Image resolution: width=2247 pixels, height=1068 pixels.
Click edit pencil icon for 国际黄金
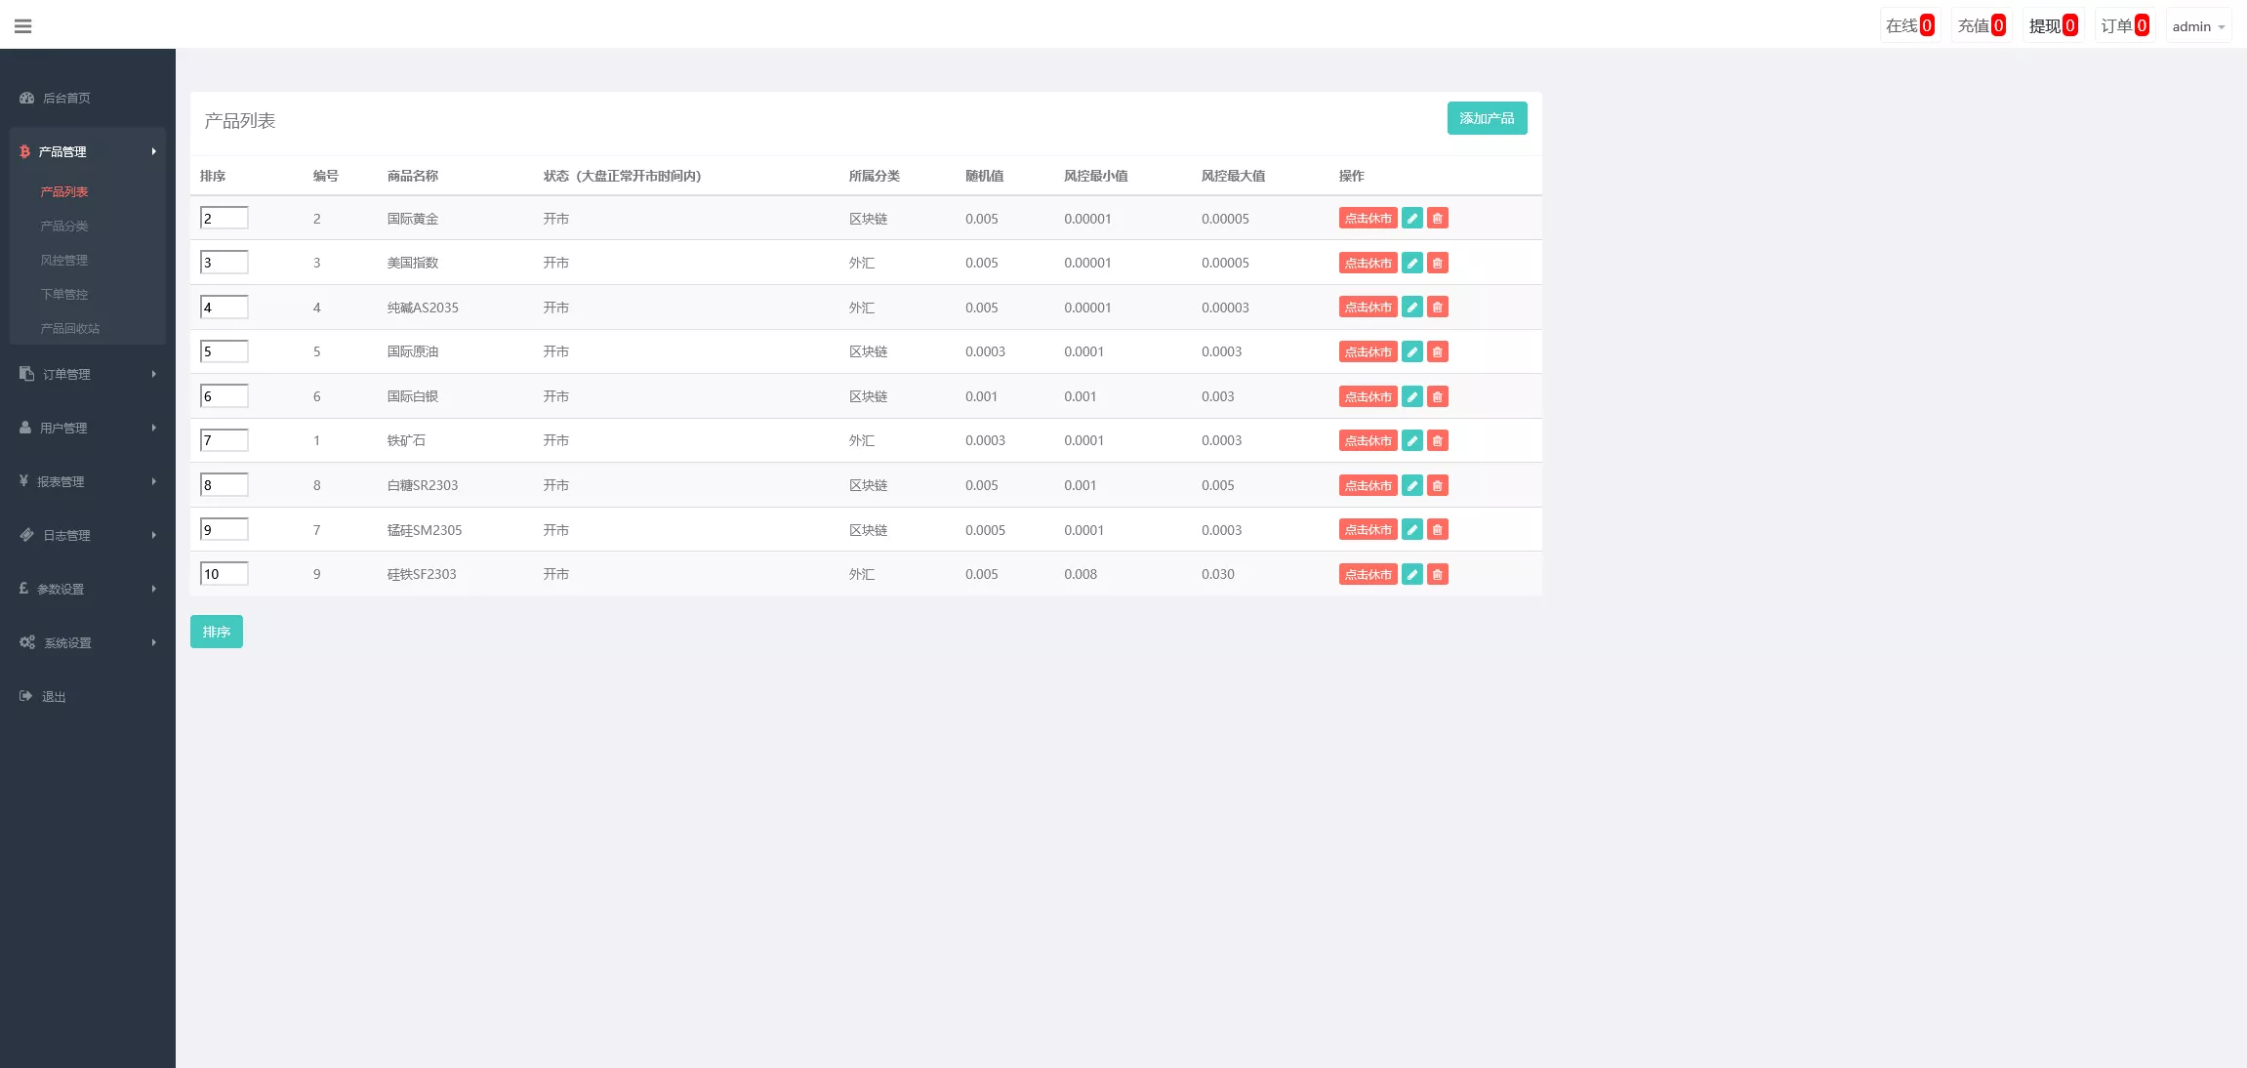click(1411, 219)
